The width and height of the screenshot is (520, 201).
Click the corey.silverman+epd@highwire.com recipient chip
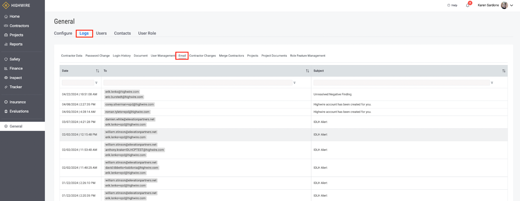pos(129,104)
